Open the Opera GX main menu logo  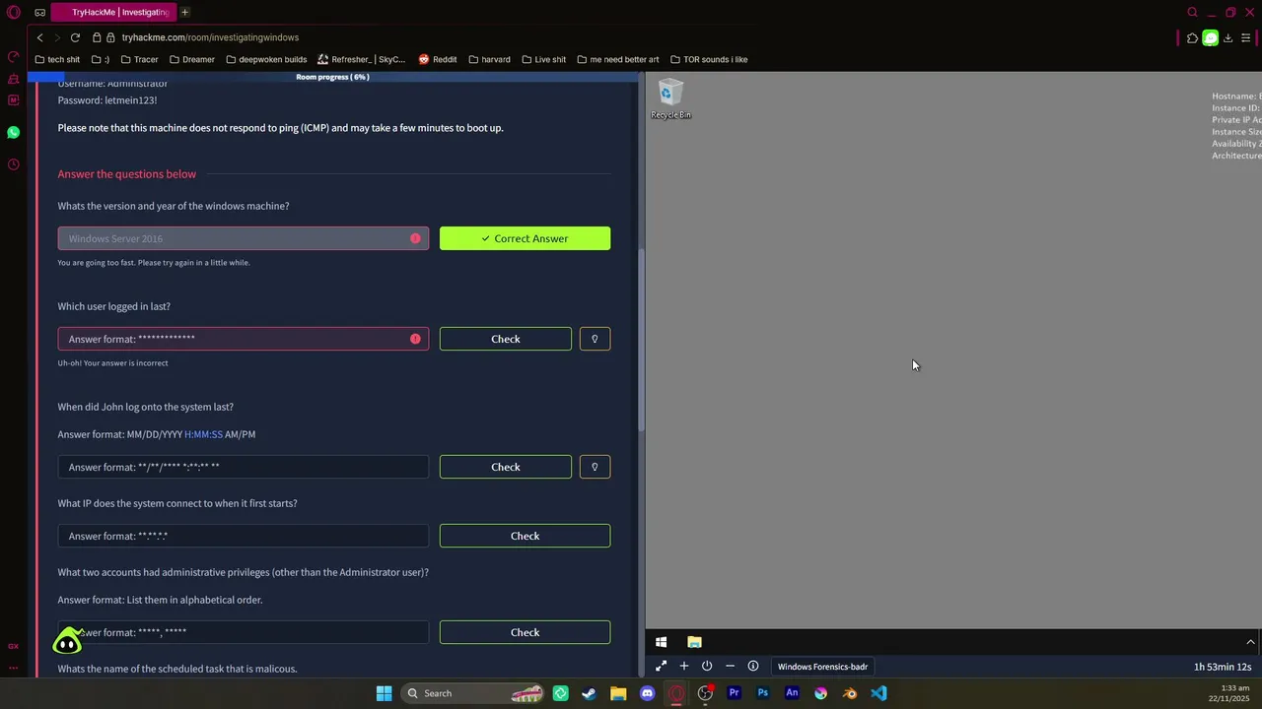13,13
